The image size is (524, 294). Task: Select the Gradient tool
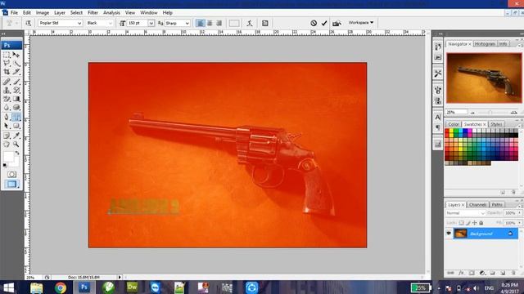[16, 99]
